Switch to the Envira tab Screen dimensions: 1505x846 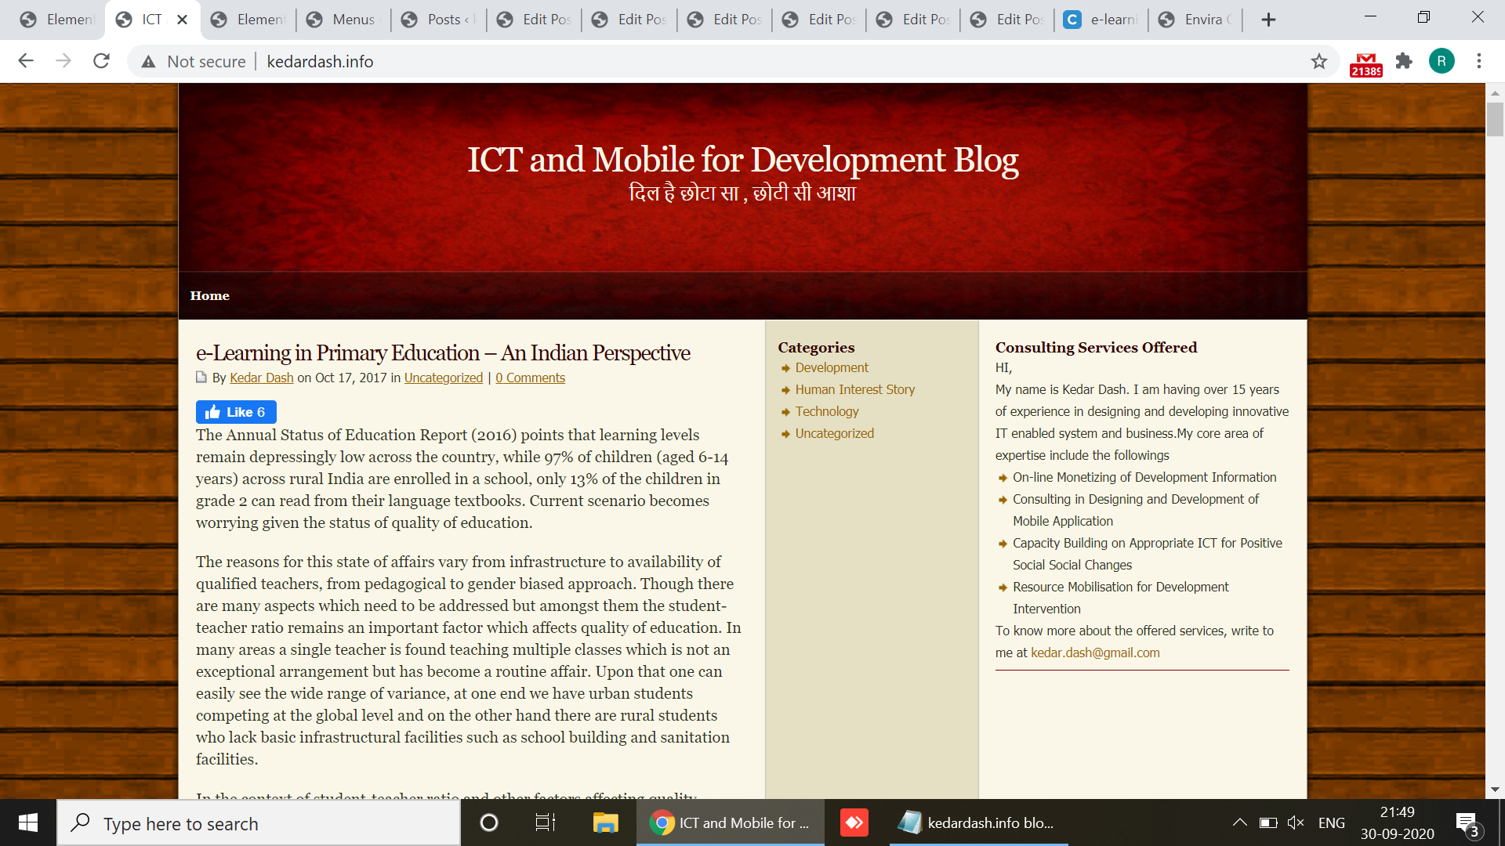pos(1195,20)
